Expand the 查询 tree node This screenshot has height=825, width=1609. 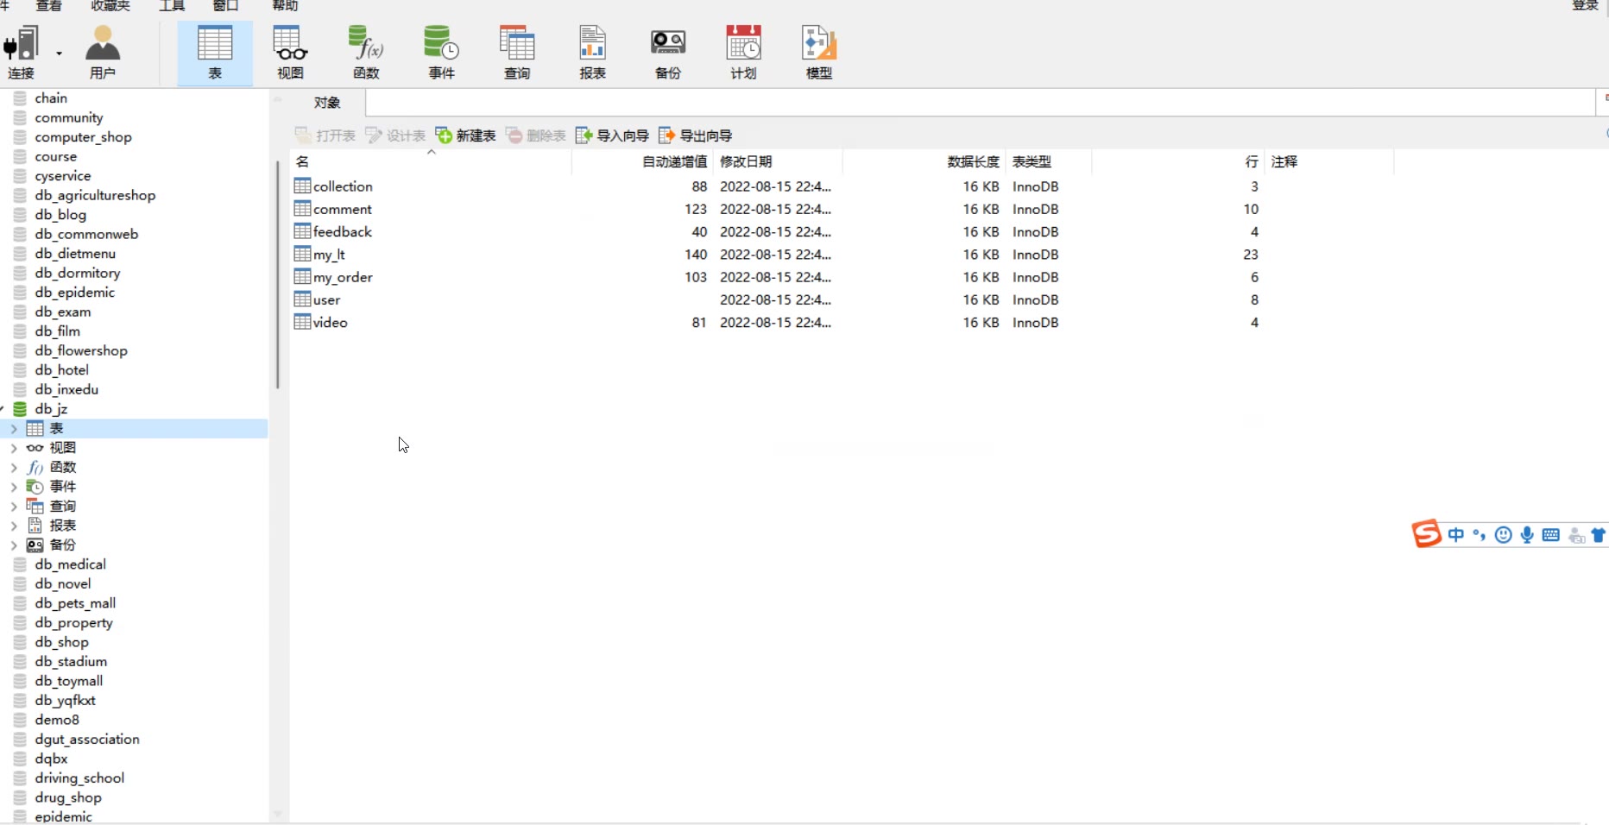13,506
